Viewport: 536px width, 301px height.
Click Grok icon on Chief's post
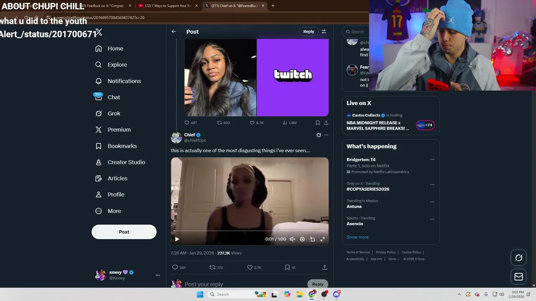[319, 135]
